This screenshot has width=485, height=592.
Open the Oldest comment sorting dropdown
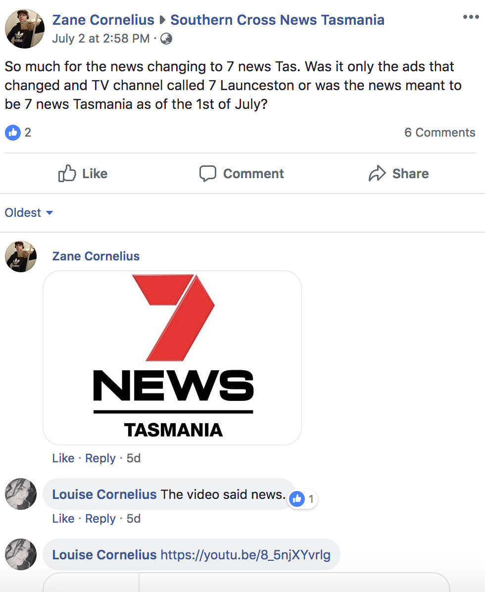point(29,213)
